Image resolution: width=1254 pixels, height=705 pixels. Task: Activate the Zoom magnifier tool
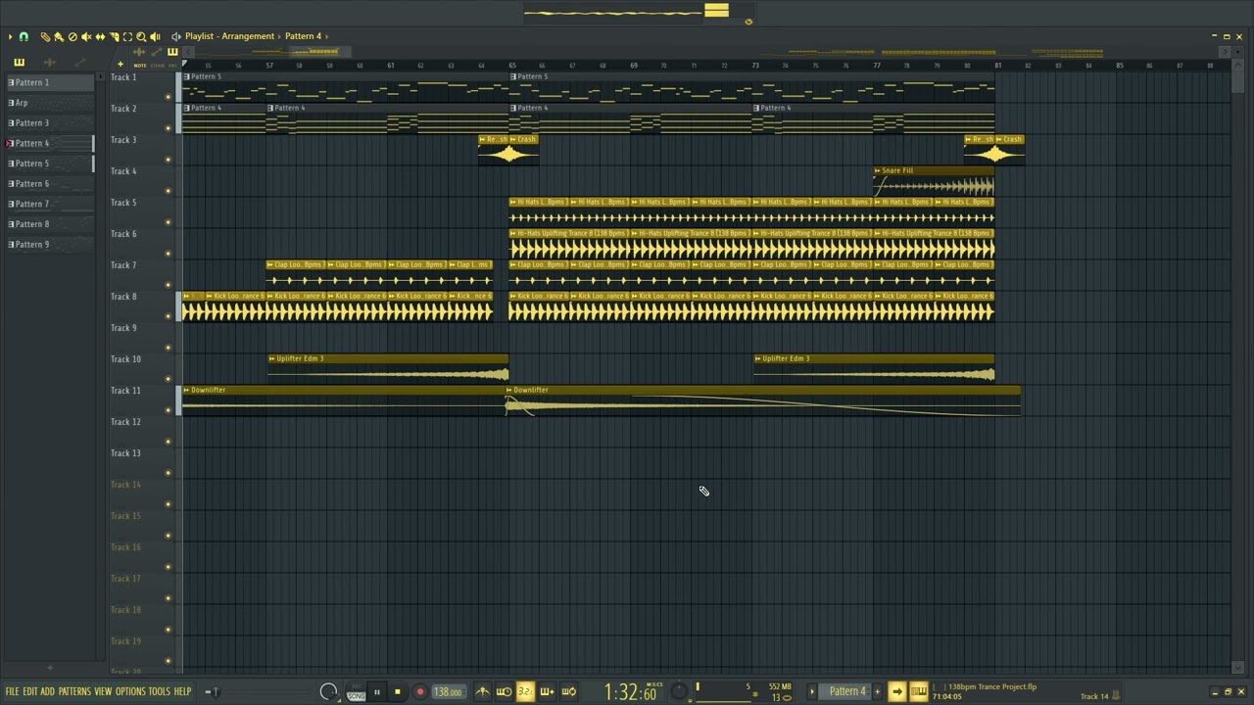coord(141,36)
